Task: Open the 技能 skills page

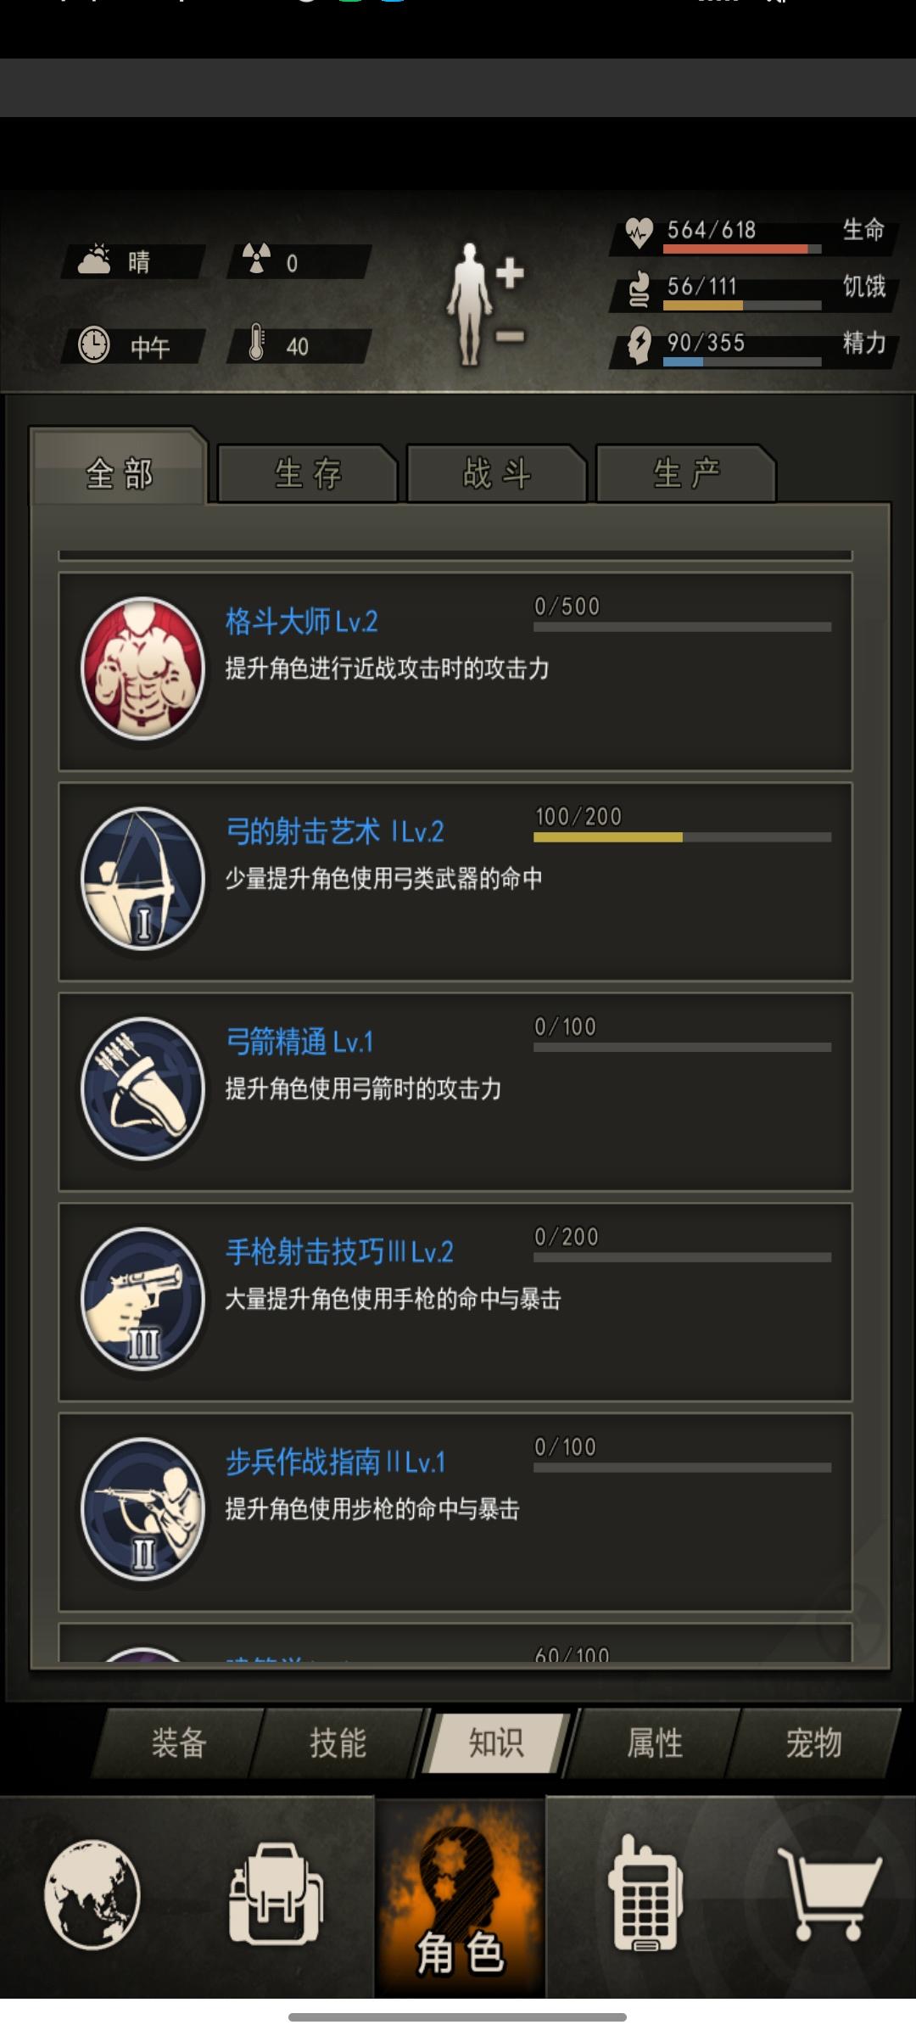Action: click(x=338, y=1742)
